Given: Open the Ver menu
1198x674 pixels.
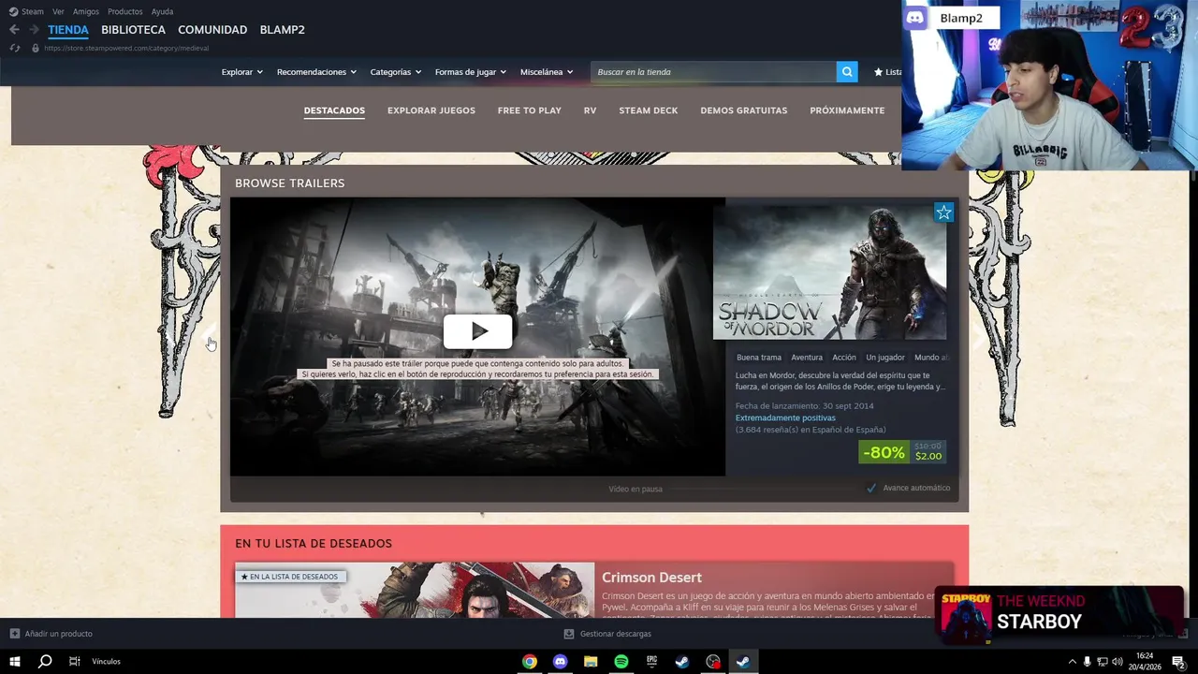Looking at the screenshot, I should tap(58, 11).
